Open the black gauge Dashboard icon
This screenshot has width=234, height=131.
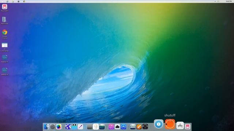(145, 127)
